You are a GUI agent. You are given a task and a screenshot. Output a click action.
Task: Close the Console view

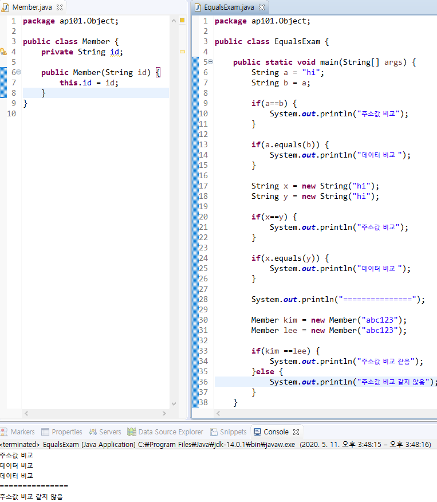[x=296, y=432]
